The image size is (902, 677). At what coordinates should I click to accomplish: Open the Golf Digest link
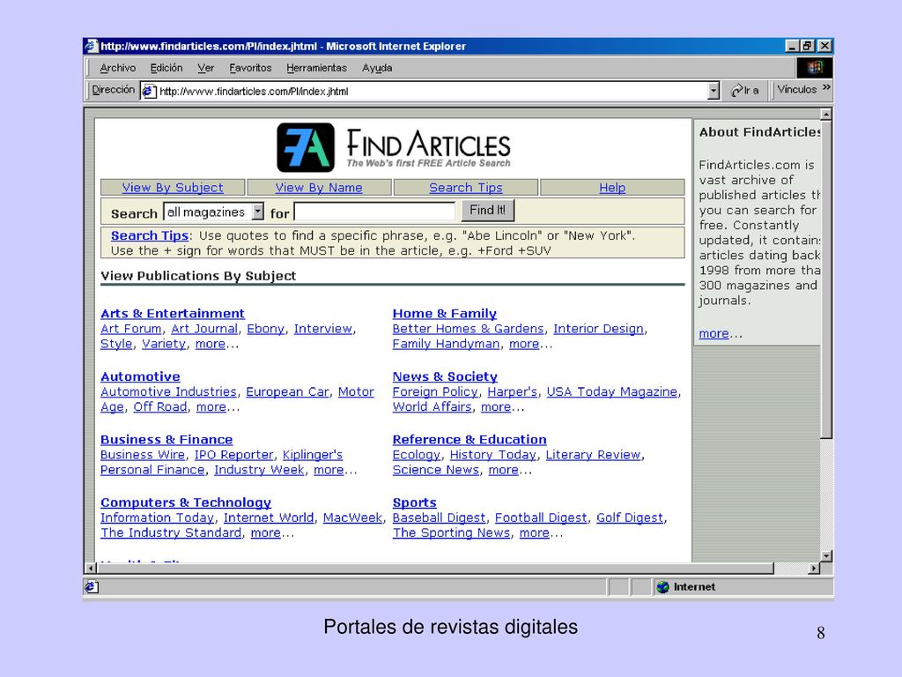(630, 517)
